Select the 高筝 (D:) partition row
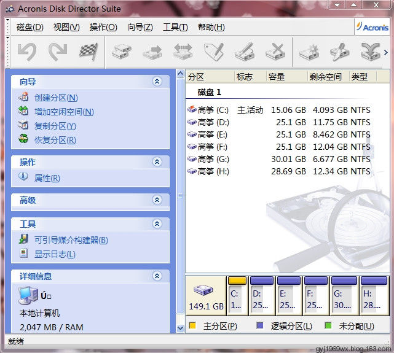 pyautogui.click(x=279, y=122)
